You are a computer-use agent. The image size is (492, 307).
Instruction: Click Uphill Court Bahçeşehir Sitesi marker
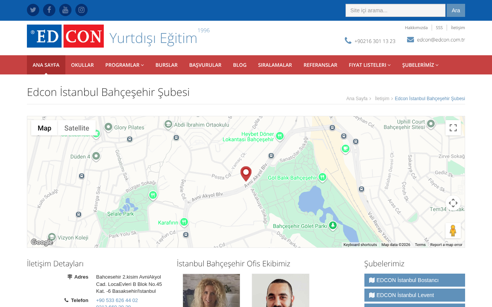(x=431, y=124)
